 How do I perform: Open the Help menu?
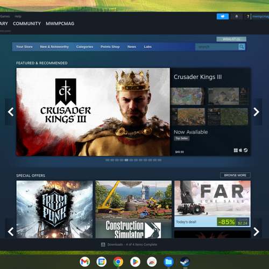tap(18, 16)
